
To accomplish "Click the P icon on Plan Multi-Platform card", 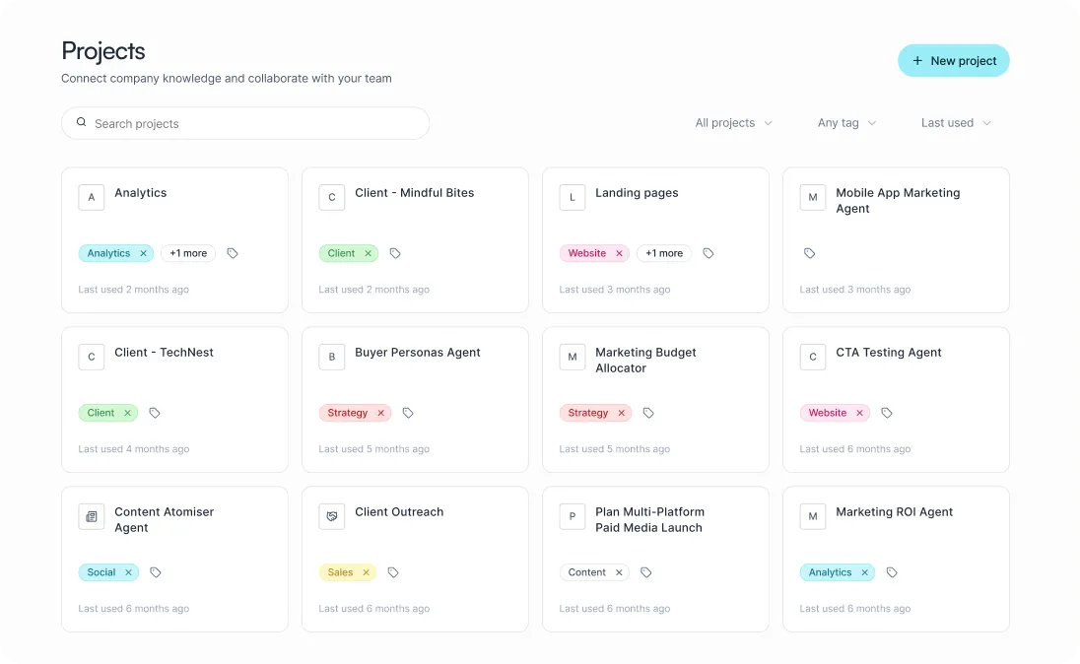I will click(573, 516).
